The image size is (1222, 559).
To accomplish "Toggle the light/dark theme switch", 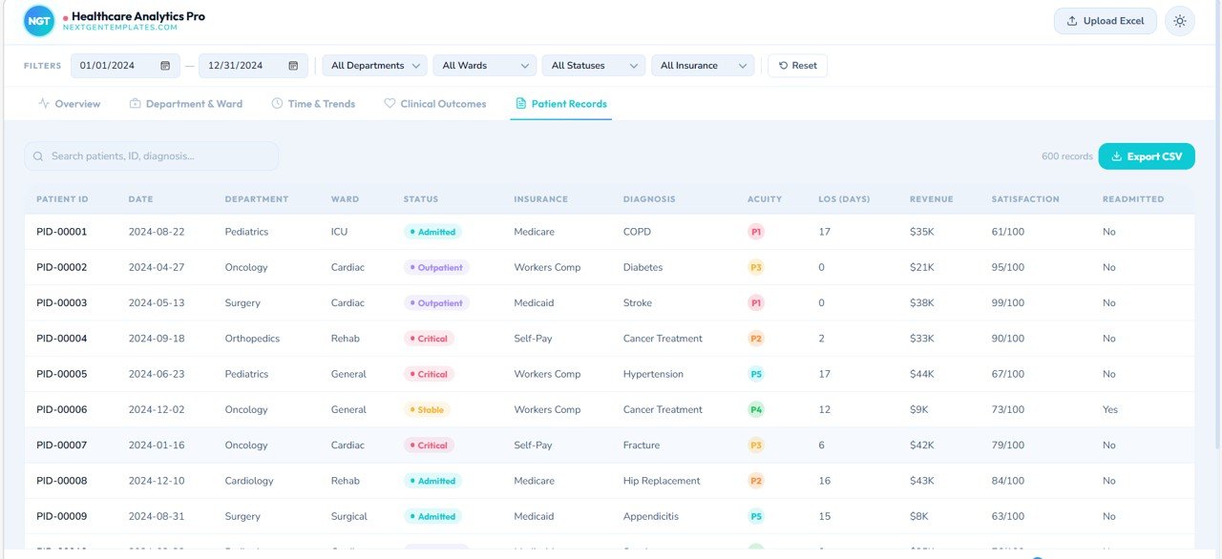I will tap(1180, 20).
